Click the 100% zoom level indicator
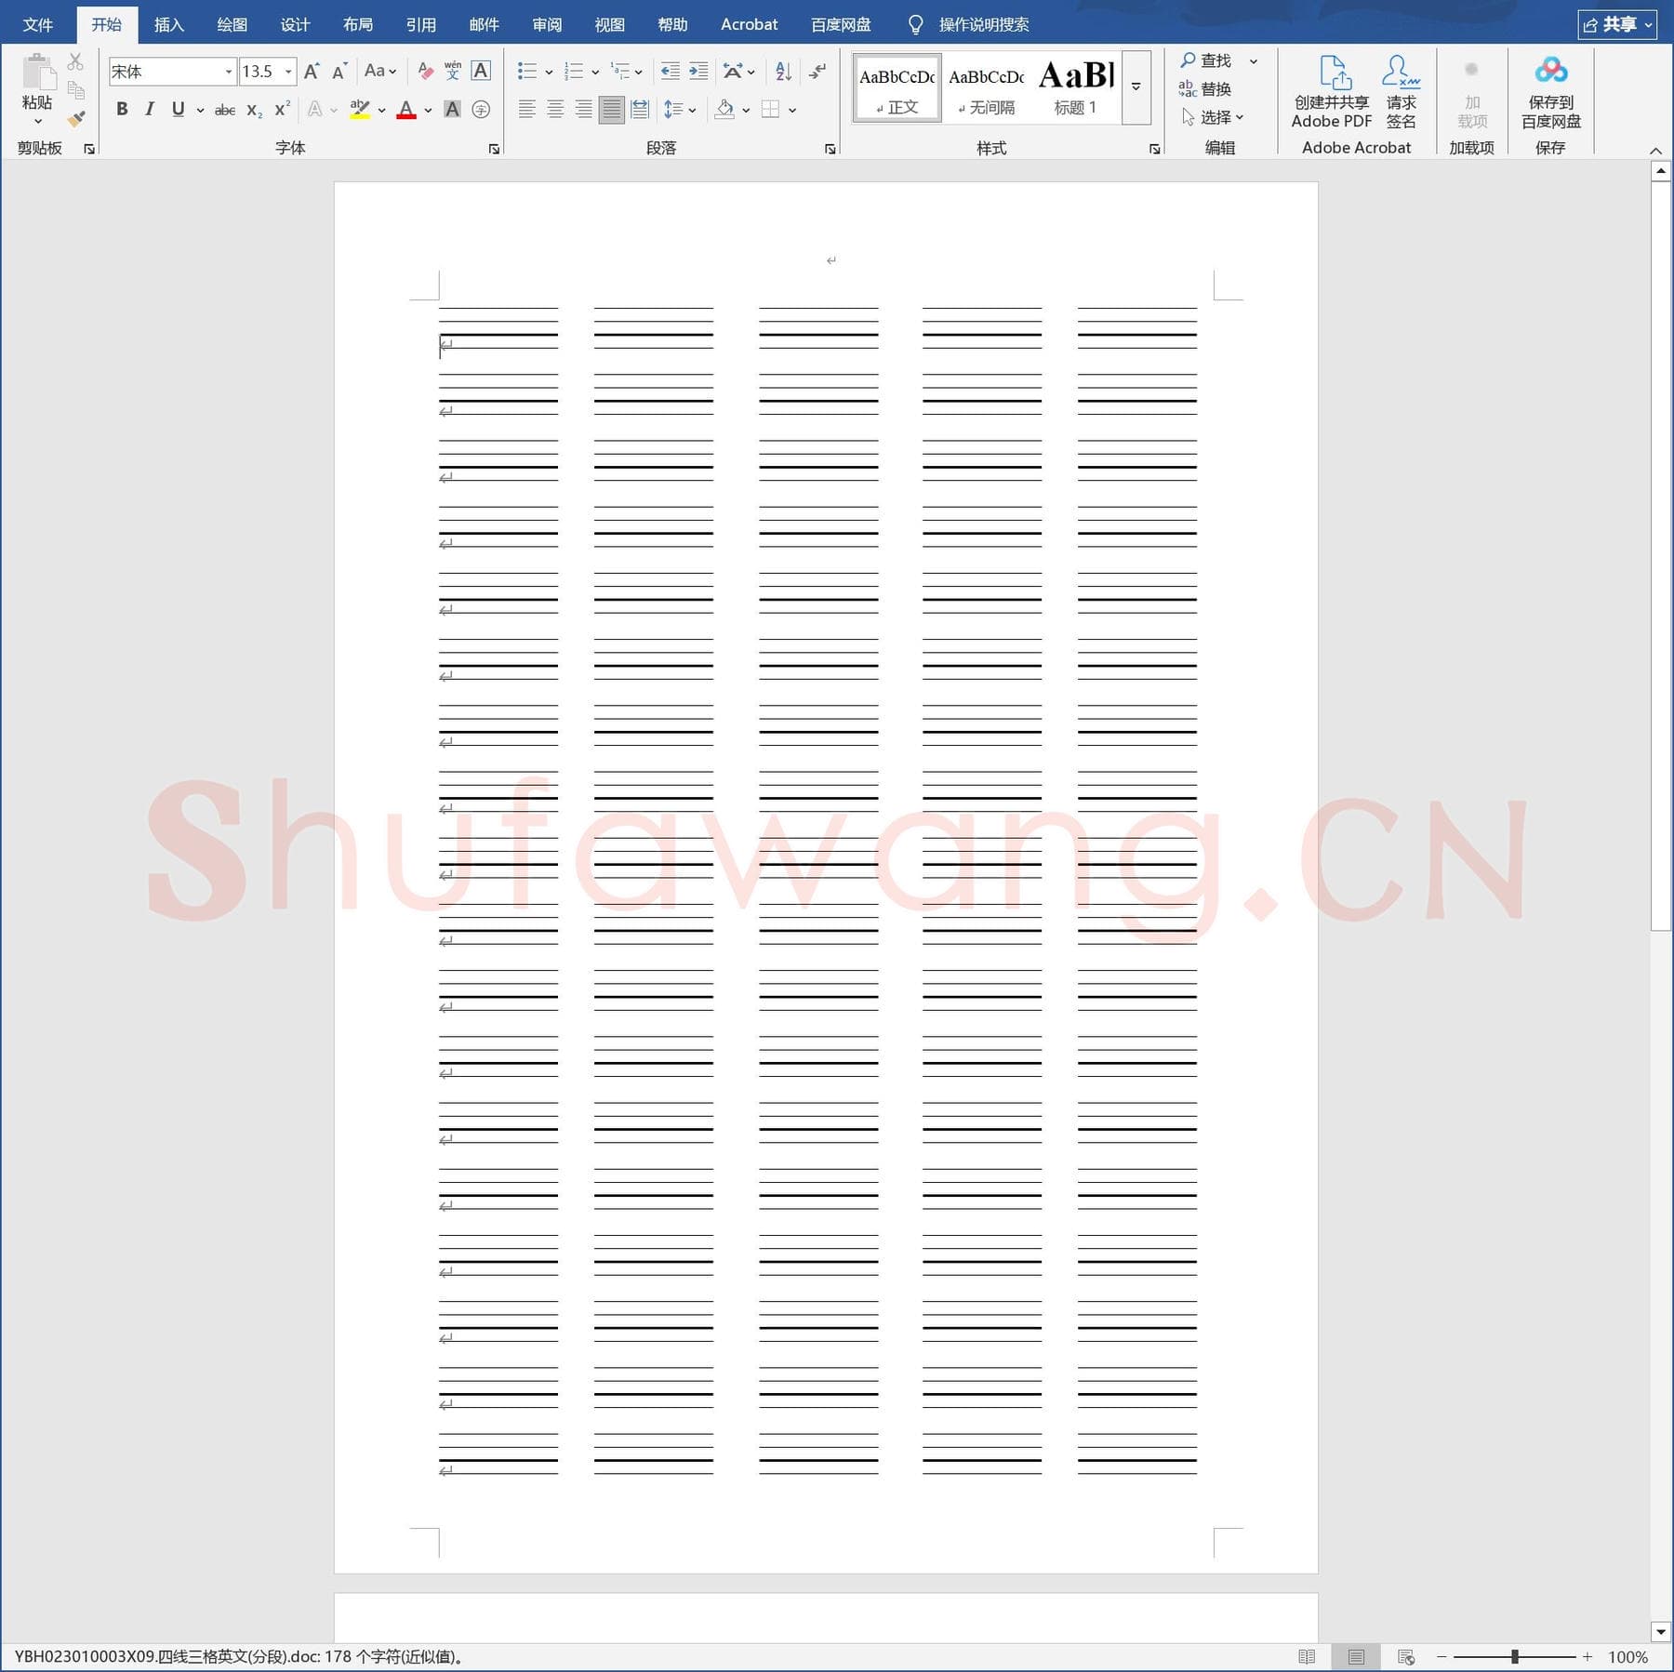This screenshot has width=1674, height=1672. [1627, 1657]
